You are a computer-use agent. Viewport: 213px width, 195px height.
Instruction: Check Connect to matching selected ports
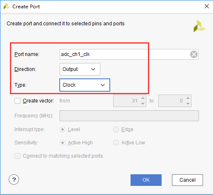tap(17, 156)
